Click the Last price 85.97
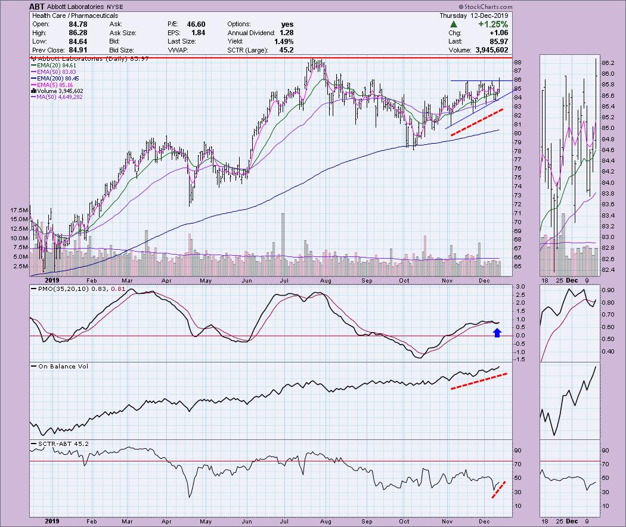626x527 pixels. [499, 42]
